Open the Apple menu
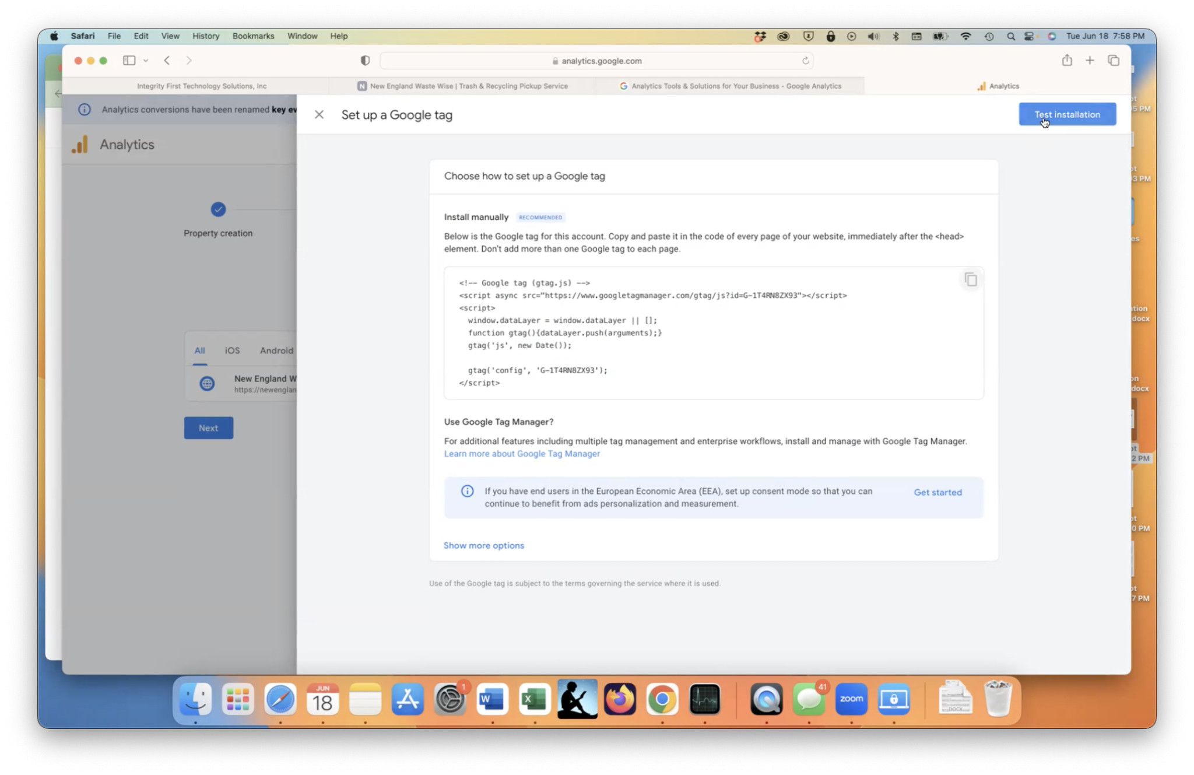The width and height of the screenshot is (1194, 775). tap(54, 36)
